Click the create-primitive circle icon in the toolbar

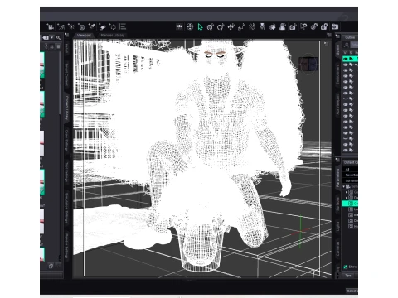coord(81,26)
